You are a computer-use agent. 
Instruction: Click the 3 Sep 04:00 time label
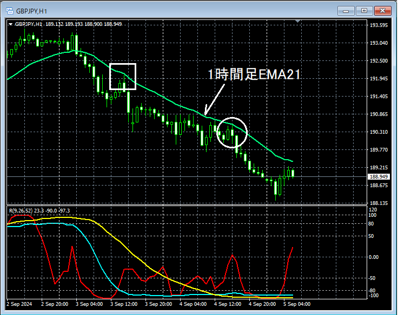(89, 304)
